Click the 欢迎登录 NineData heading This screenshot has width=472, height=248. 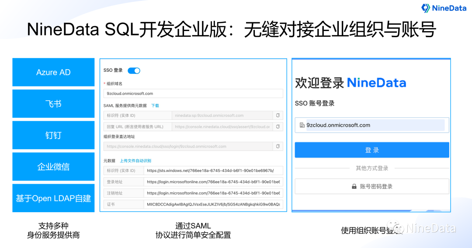click(351, 83)
